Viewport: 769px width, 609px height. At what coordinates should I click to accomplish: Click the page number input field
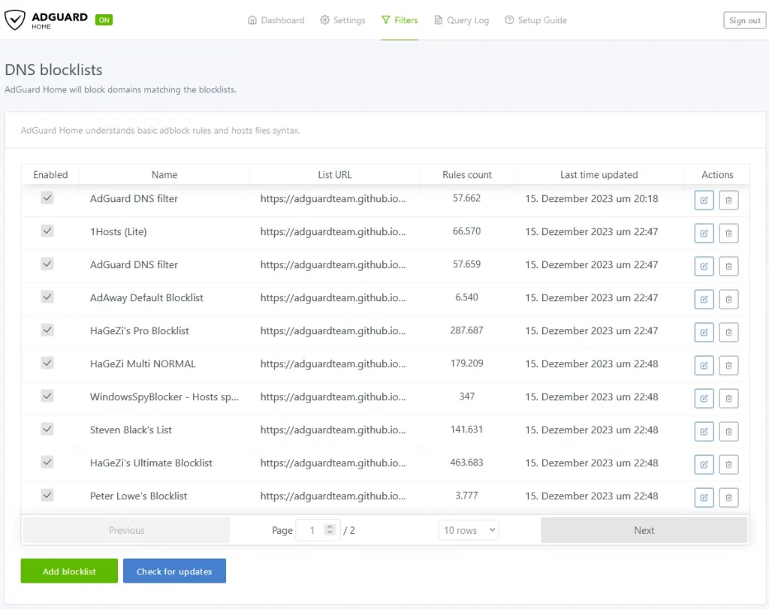coord(312,530)
